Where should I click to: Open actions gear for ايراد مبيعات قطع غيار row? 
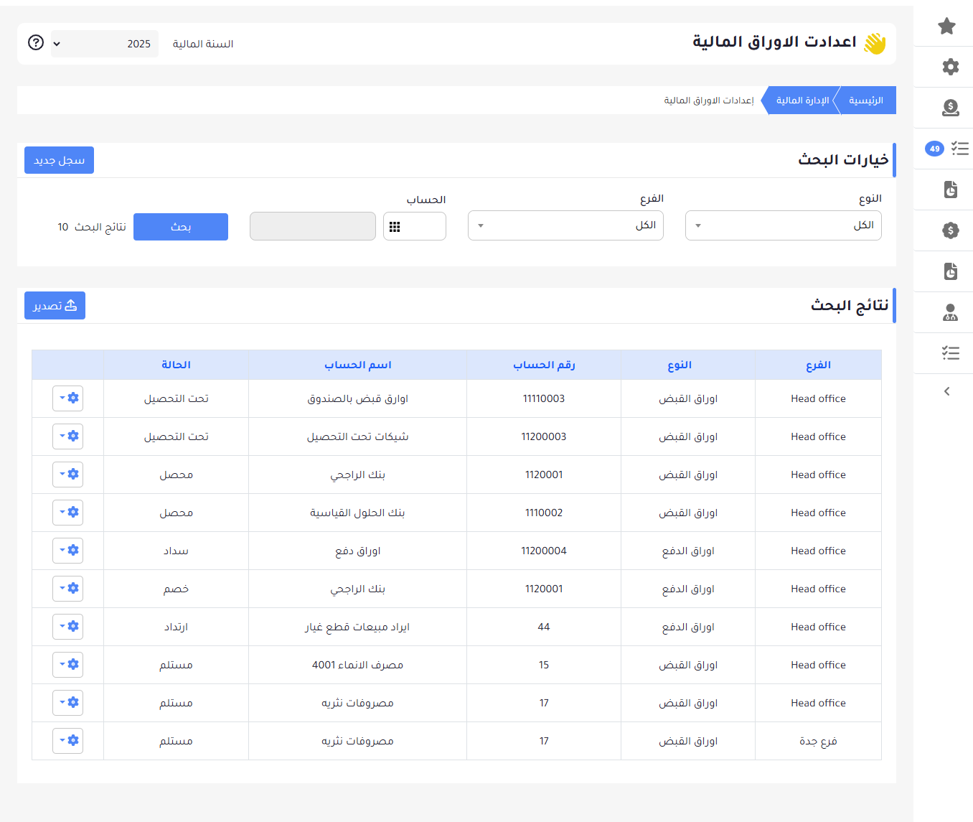point(68,627)
